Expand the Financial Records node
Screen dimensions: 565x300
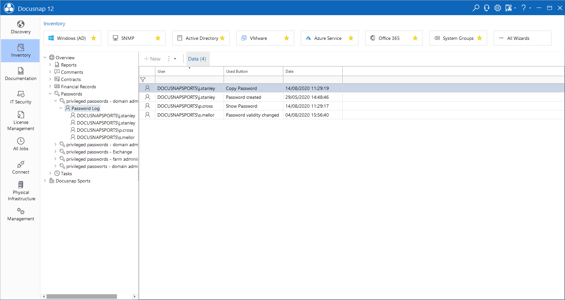pyautogui.click(x=50, y=87)
